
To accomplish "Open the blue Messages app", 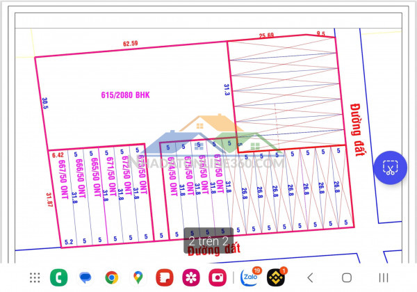I will click(85, 277).
